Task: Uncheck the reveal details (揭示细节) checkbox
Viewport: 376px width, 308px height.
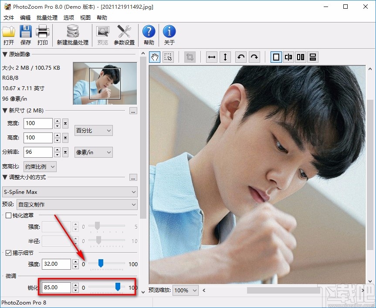Action: click(8, 253)
